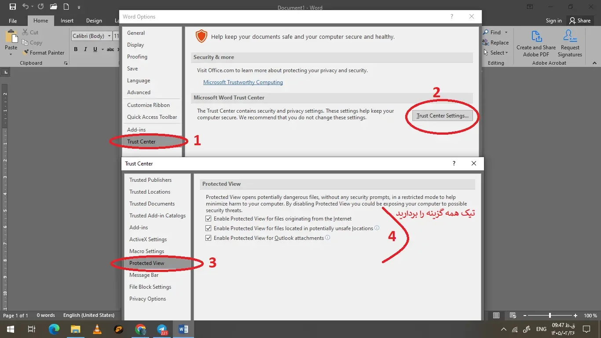Open the Clipboard dialog launcher

click(x=66, y=63)
